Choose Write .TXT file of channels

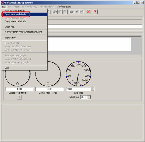(x=24, y=47)
